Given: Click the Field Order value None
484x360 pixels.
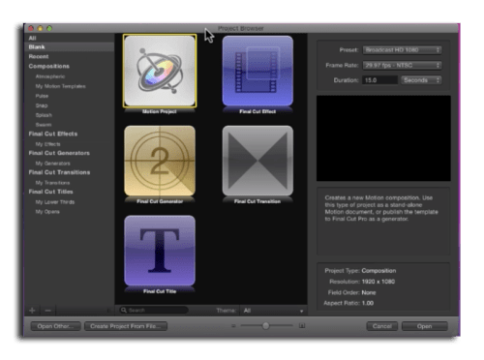Looking at the screenshot, I should (x=369, y=292).
